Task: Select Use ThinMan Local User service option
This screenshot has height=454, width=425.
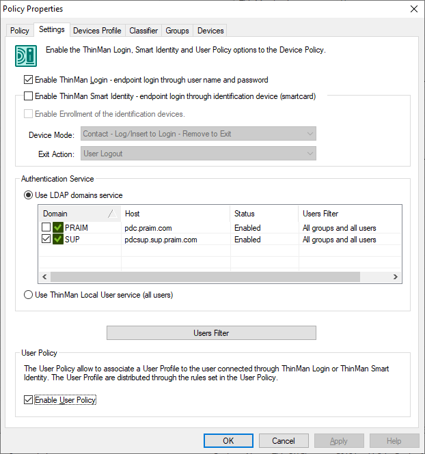Action: pos(28,295)
